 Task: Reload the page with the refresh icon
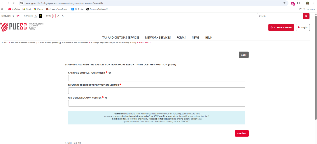[14, 3]
